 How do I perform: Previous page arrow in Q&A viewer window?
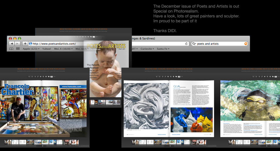coord(157,77)
